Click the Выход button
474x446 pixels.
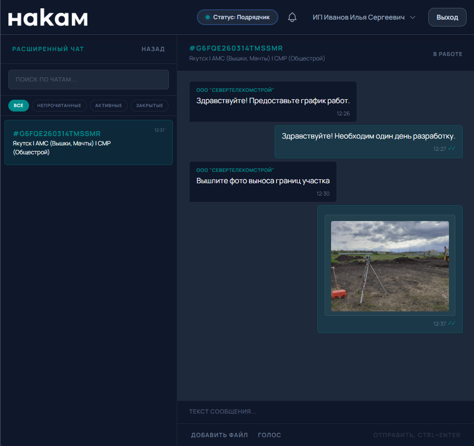pos(447,17)
